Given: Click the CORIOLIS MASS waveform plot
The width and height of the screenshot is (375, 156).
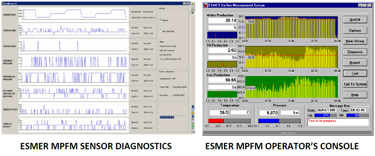Looking at the screenshot, I should tap(74, 109).
